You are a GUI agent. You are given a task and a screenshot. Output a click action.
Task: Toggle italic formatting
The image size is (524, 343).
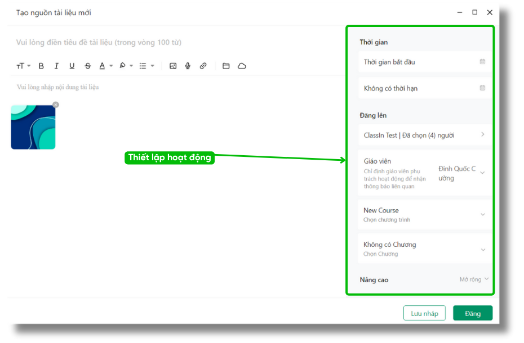pyautogui.click(x=56, y=66)
